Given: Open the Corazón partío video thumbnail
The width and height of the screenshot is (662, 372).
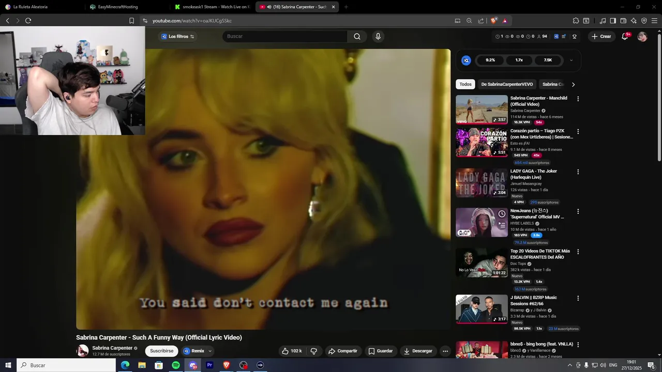Looking at the screenshot, I should tap(482, 143).
